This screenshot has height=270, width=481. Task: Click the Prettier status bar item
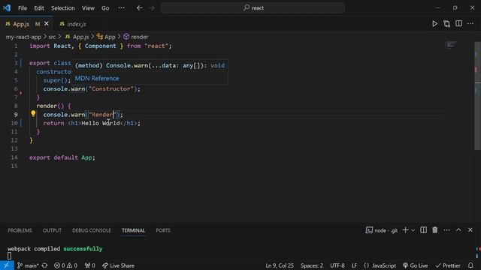click(x=448, y=265)
